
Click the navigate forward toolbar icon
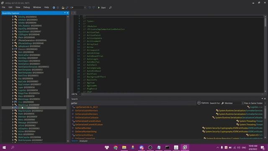tap(58, 8)
